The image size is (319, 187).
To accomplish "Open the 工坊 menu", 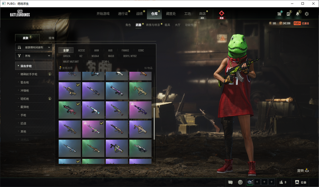I will [187, 14].
